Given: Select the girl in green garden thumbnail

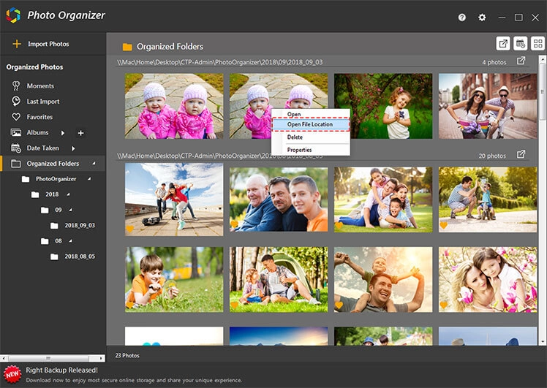Looking at the screenshot, I should [383, 106].
